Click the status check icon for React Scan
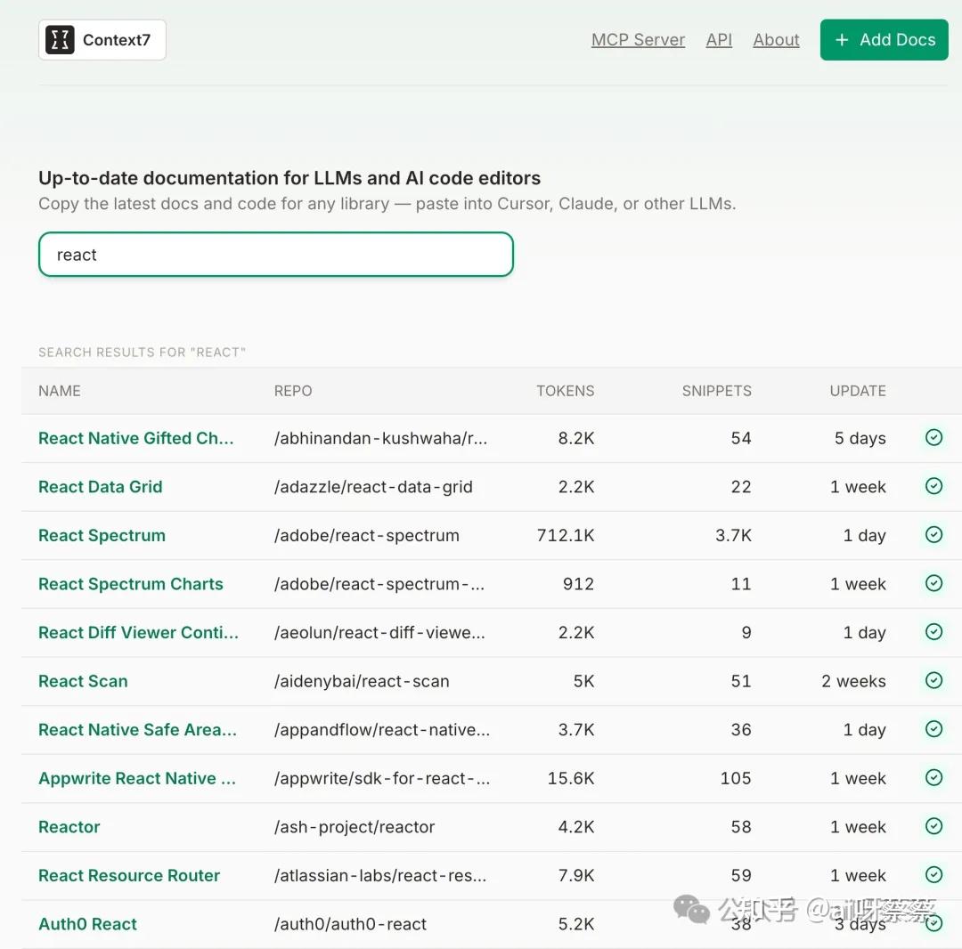Viewport: 962px width, 949px height. point(933,680)
